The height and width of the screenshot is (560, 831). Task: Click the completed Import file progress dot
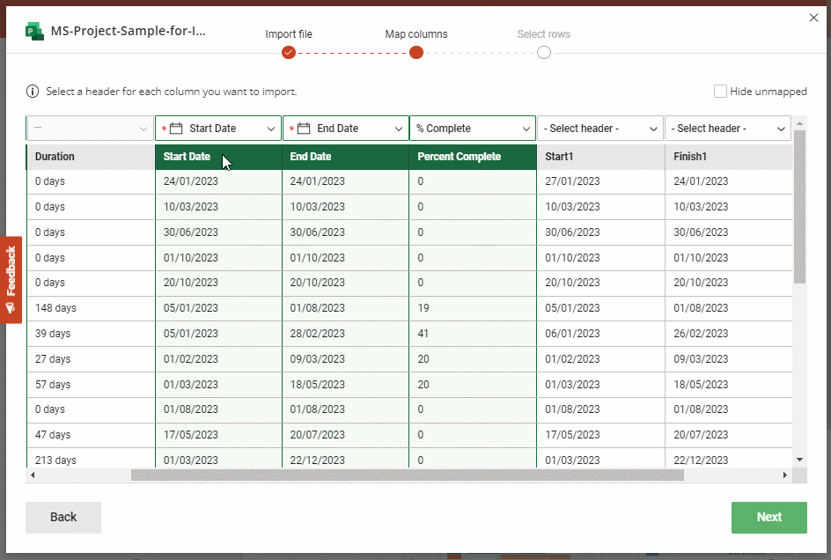click(289, 53)
